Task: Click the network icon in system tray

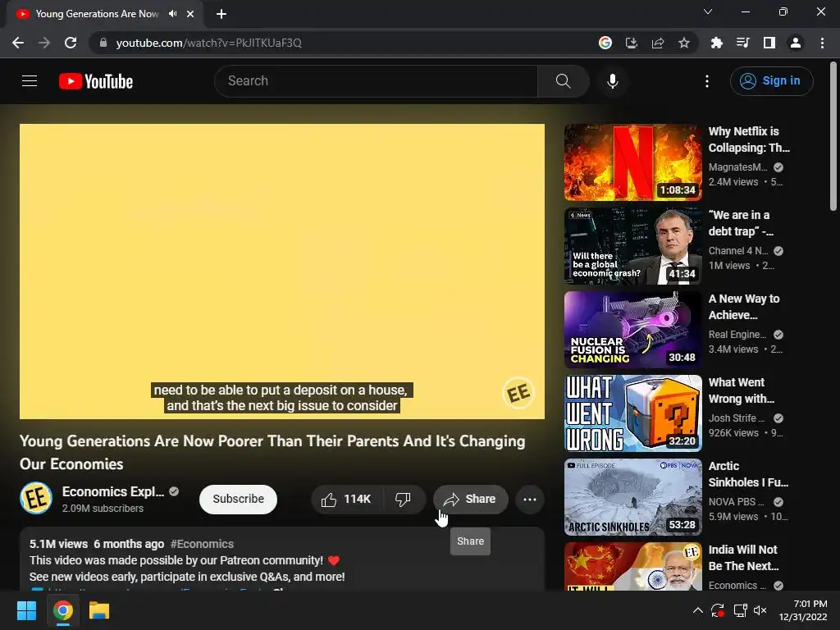Action: (740, 610)
